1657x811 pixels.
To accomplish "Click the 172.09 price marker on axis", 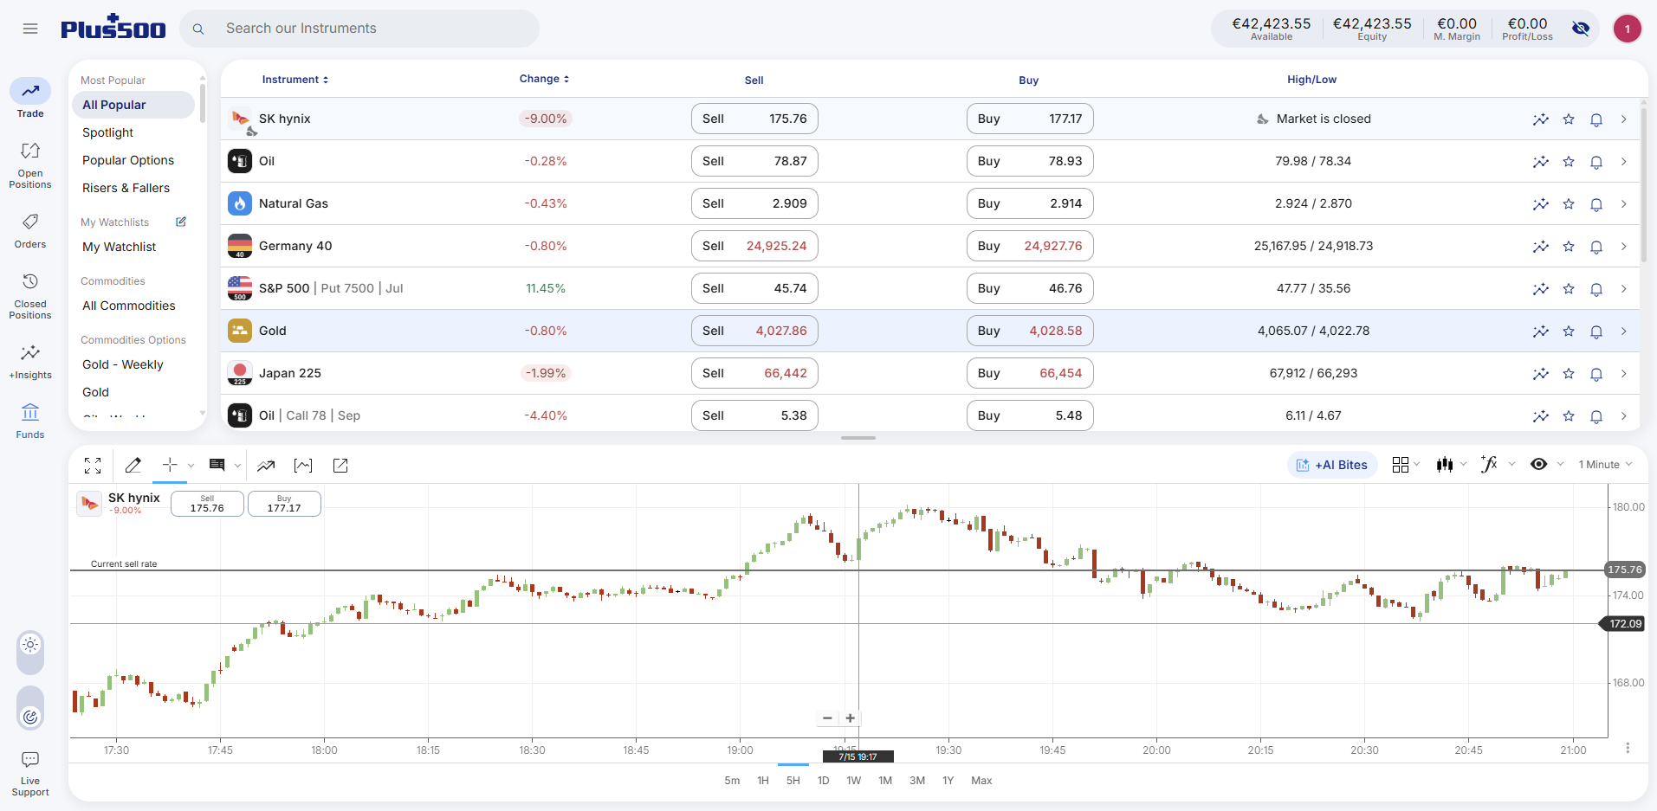I will (x=1622, y=624).
